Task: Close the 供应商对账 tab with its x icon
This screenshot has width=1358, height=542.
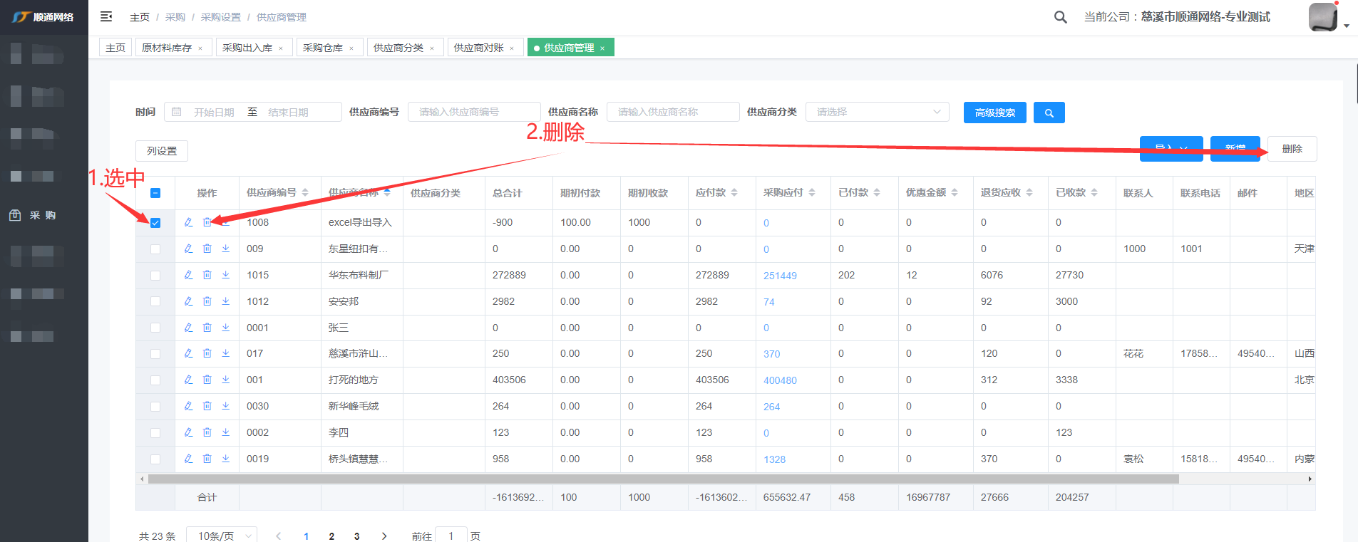Action: click(x=512, y=48)
